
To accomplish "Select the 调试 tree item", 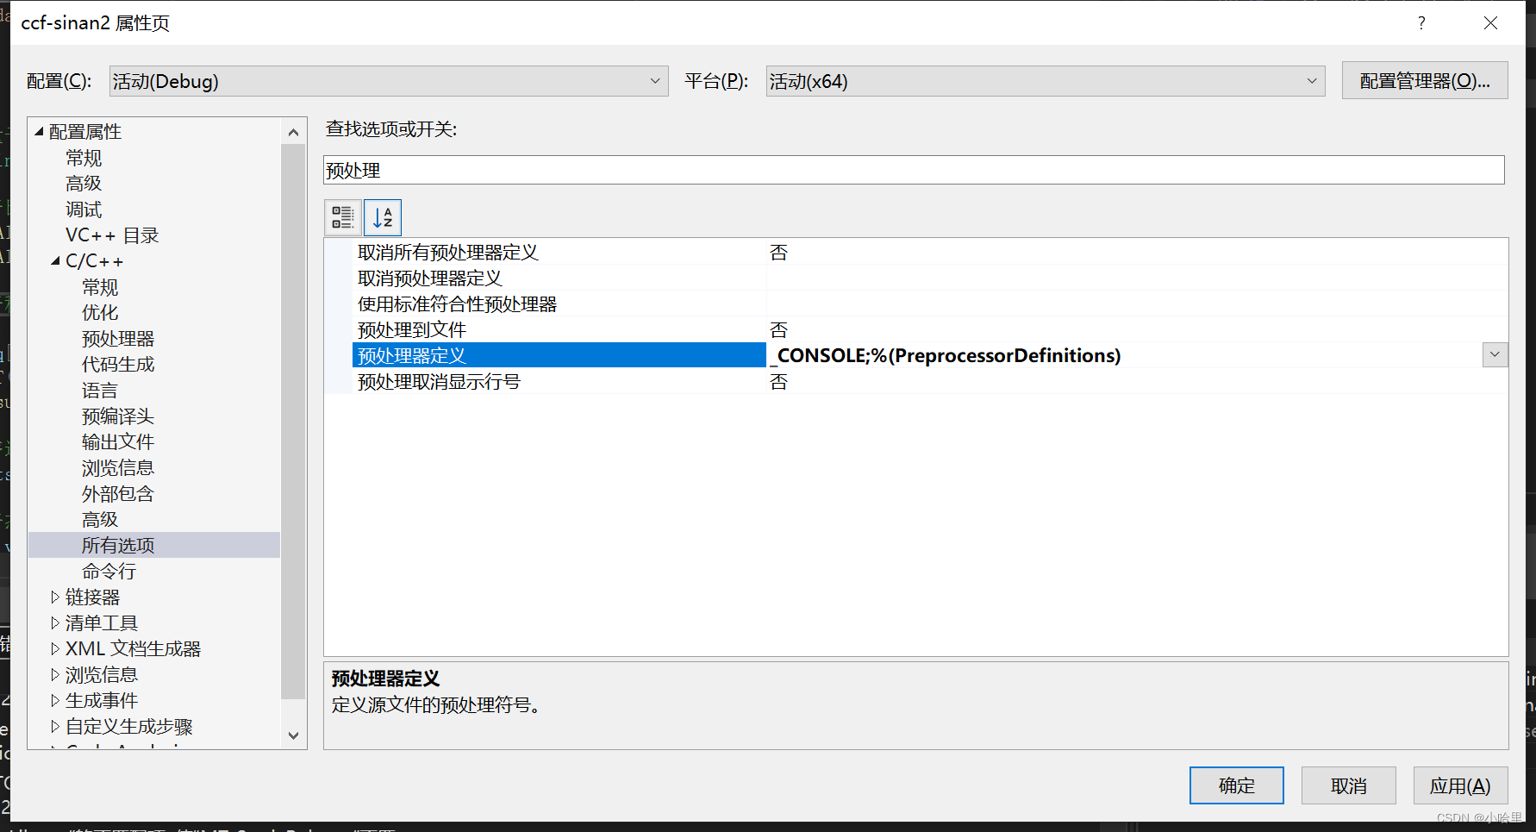I will [x=84, y=210].
